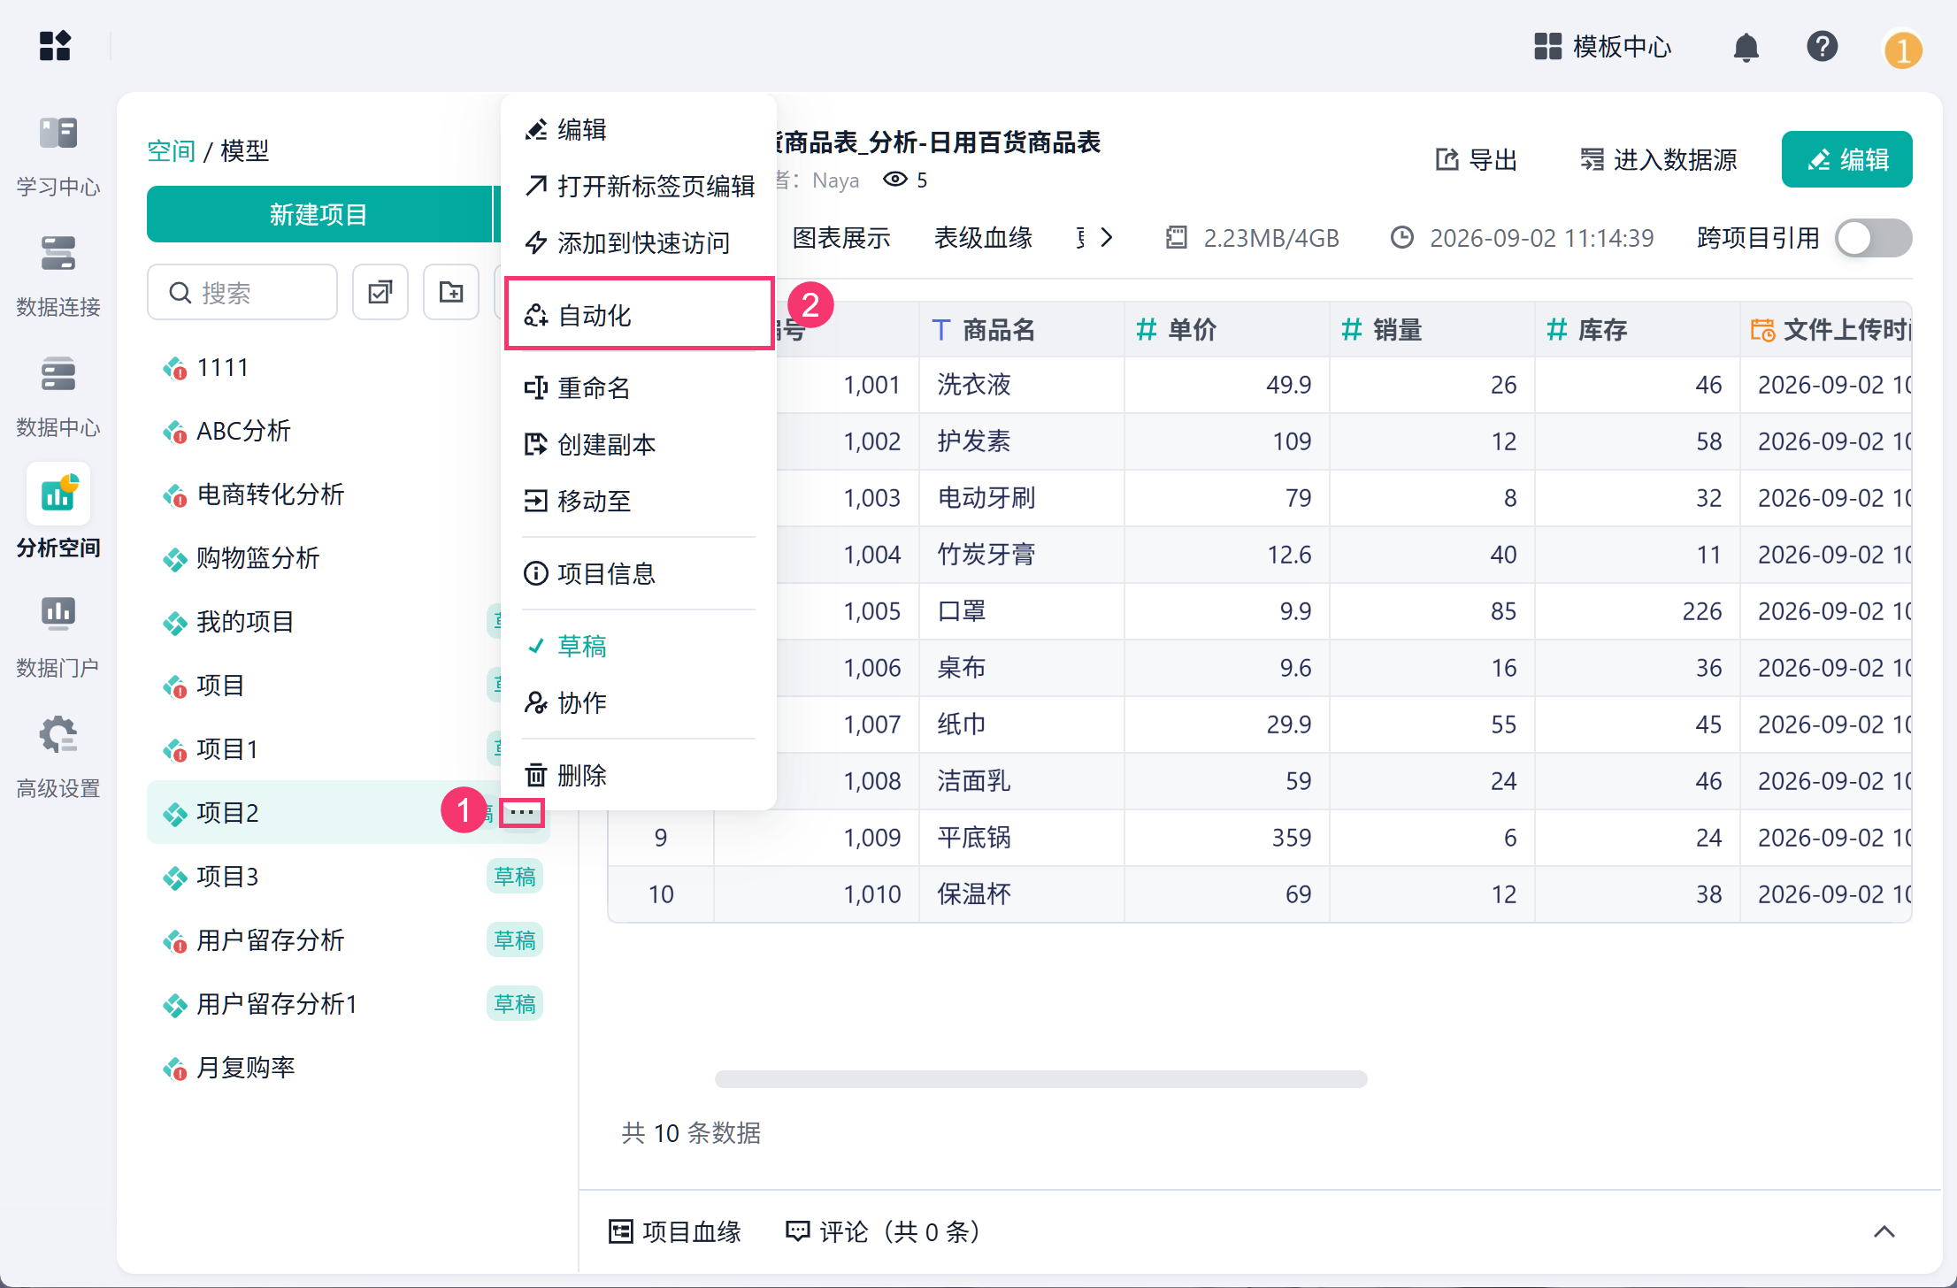Select 草稿 status in context menu
Image resolution: width=1957 pixels, height=1288 pixels.
pyautogui.click(x=639, y=646)
